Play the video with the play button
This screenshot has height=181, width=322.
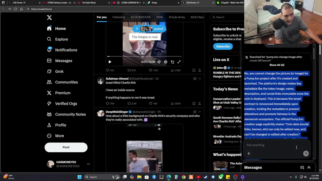[110, 62]
